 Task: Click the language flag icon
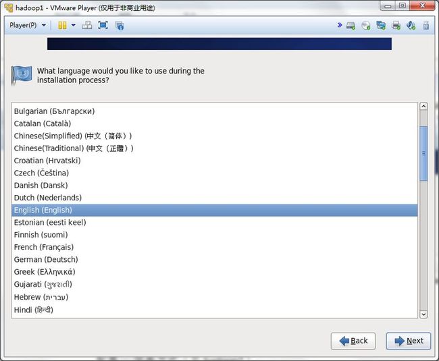tap(22, 75)
